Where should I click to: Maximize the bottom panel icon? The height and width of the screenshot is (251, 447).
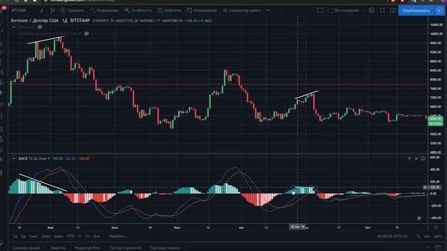pos(438,248)
